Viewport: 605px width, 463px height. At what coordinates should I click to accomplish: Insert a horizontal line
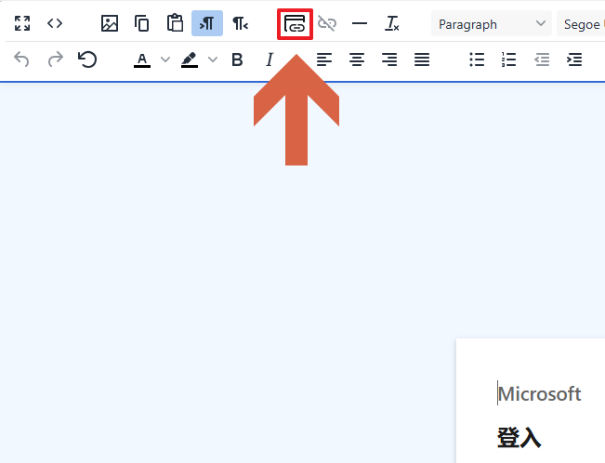coord(360,24)
